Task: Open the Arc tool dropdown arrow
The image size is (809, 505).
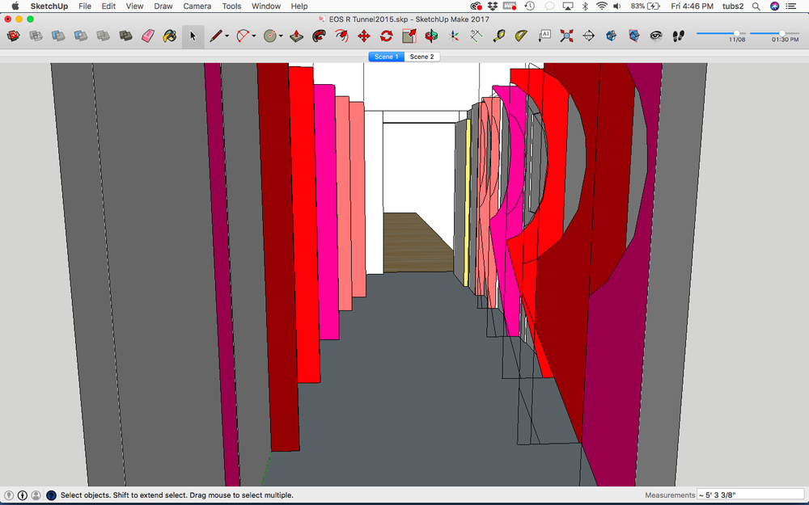Action: point(253,36)
